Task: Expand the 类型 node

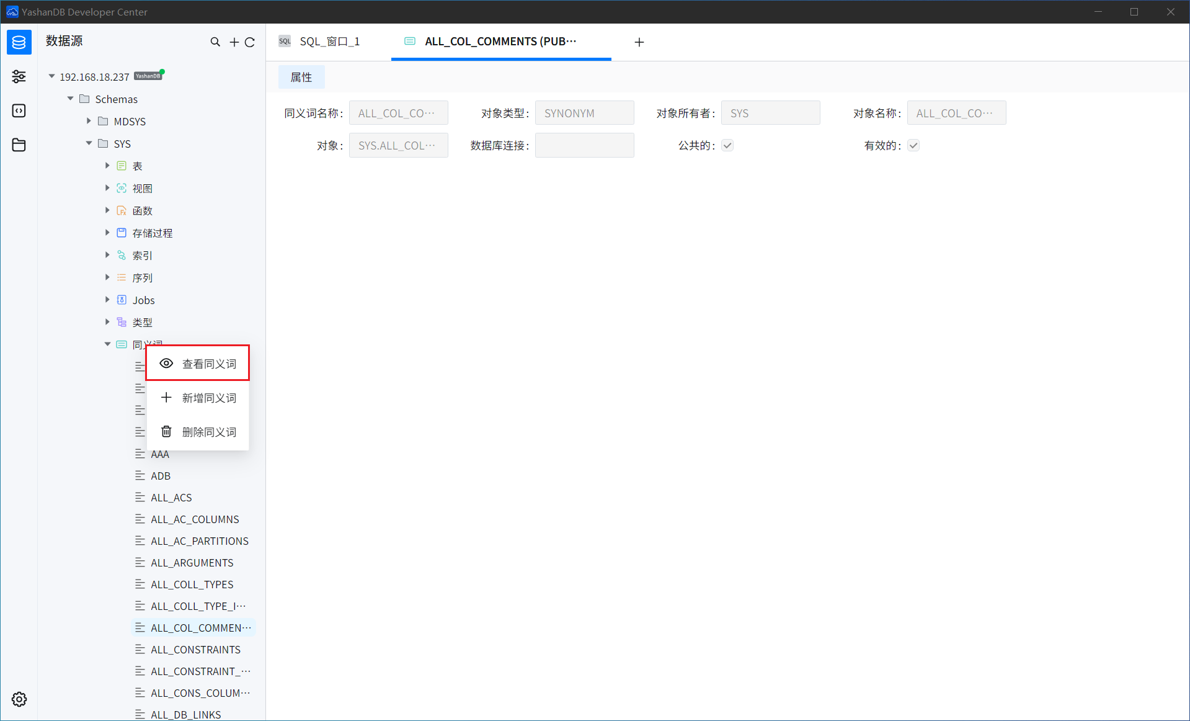Action: pyautogui.click(x=107, y=322)
